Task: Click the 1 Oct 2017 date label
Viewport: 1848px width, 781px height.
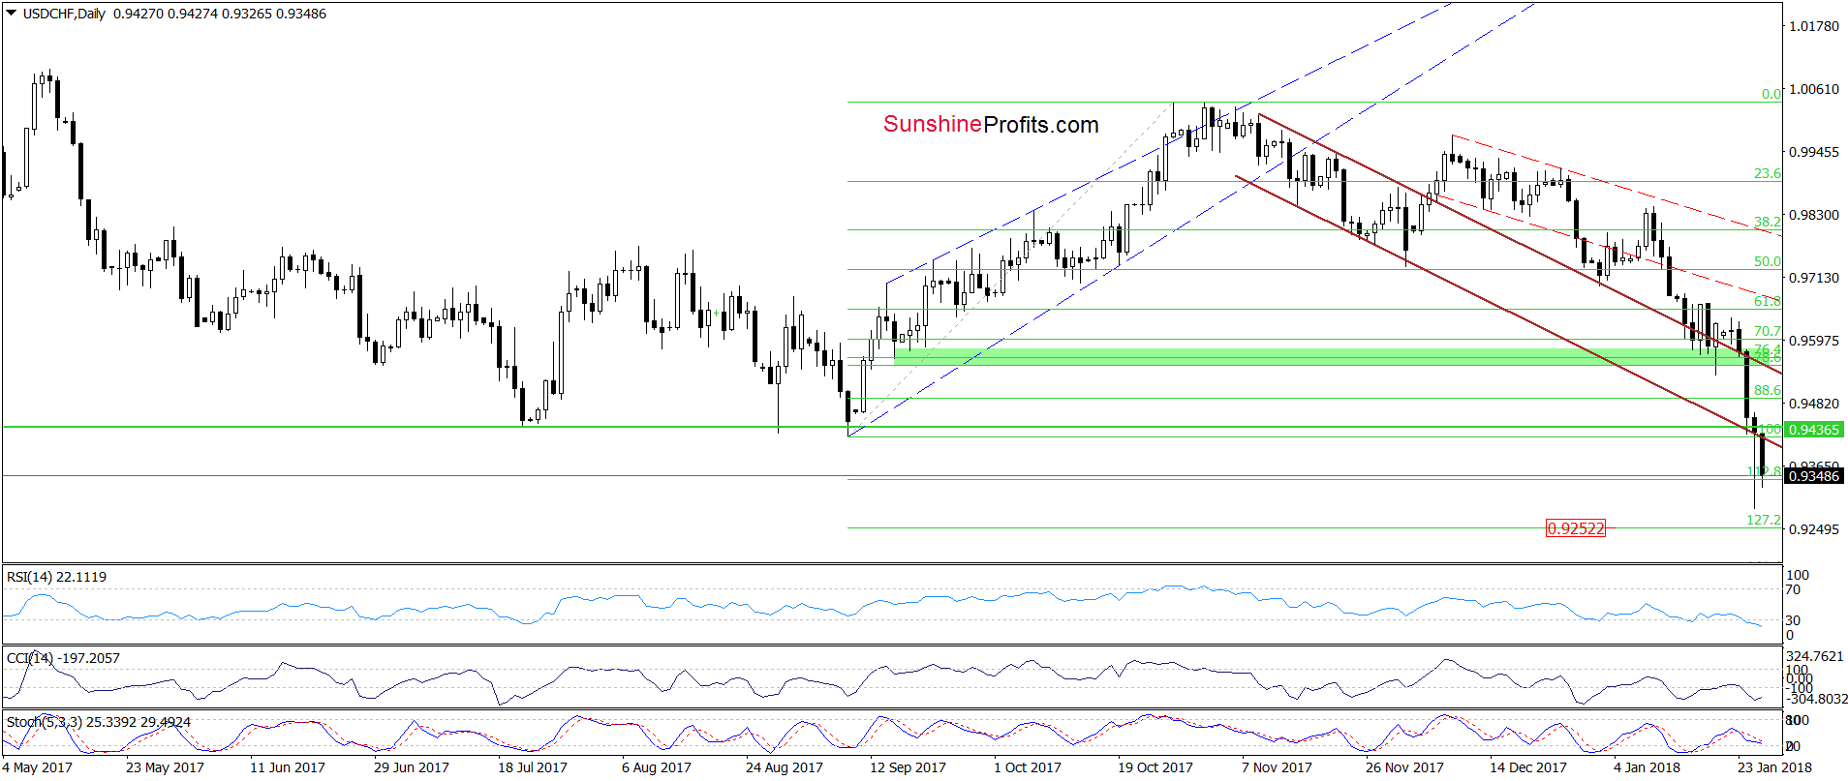Action: (x=1028, y=767)
